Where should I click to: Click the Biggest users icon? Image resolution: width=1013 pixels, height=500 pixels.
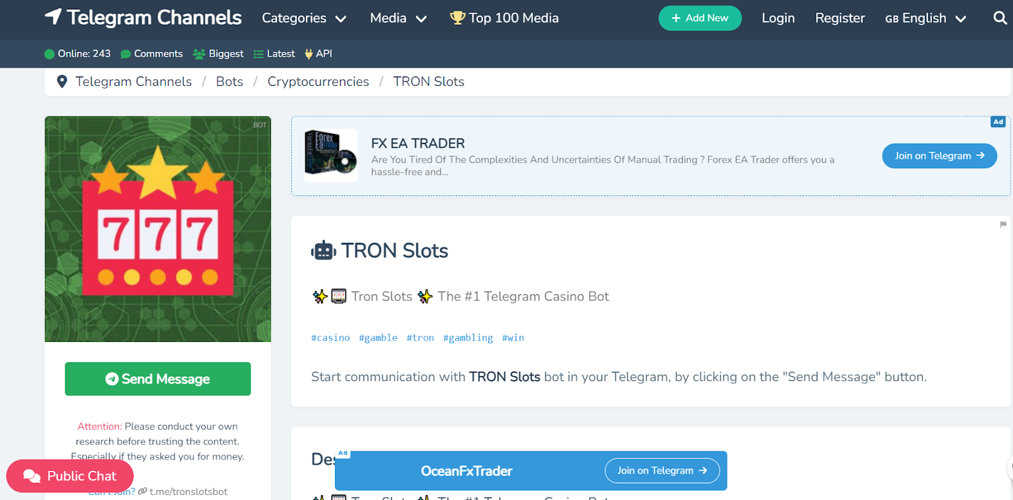pos(199,54)
